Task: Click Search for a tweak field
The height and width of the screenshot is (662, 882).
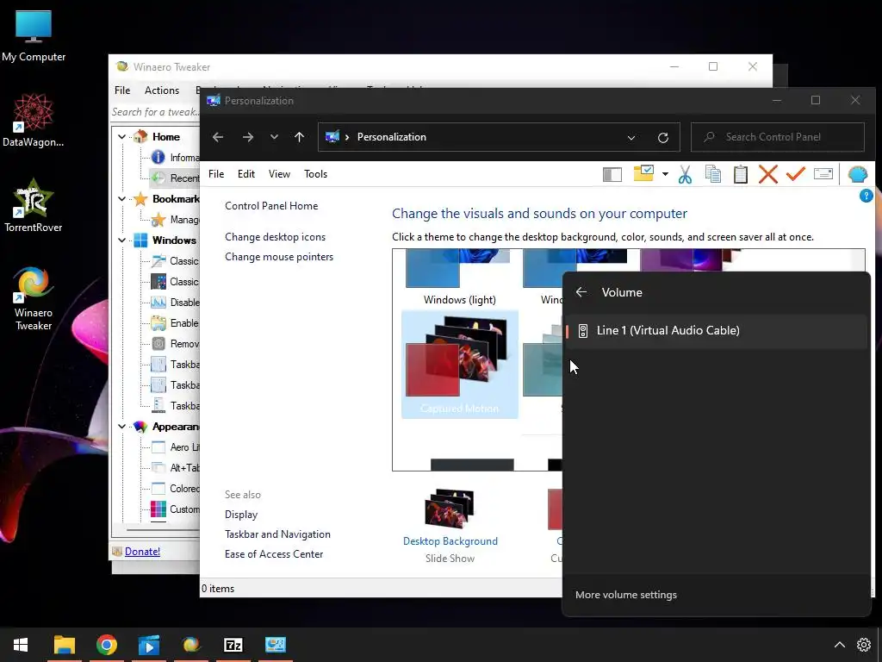Action: tap(155, 112)
